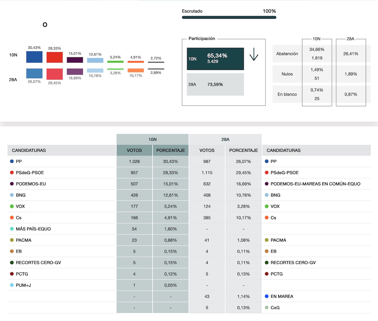
Task: Click the teal dot beside MÁS PAÍS-EQUO
Action: (x=12, y=229)
